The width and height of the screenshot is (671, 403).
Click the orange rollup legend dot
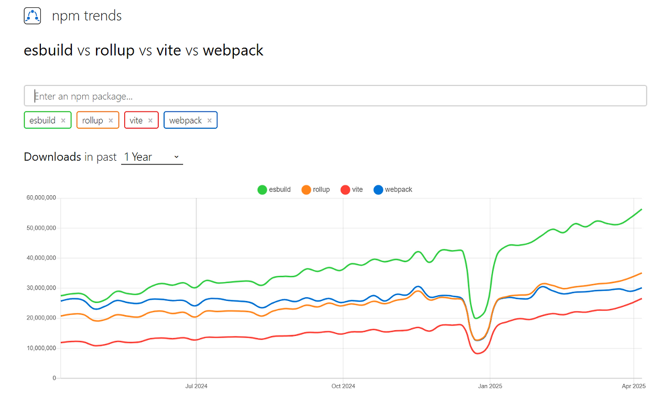306,189
